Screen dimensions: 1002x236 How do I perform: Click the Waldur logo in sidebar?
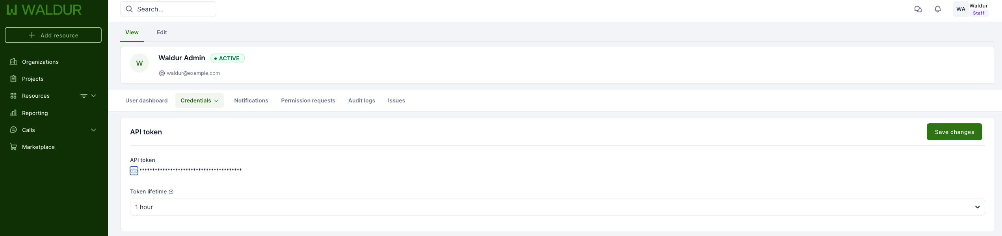pos(44,10)
